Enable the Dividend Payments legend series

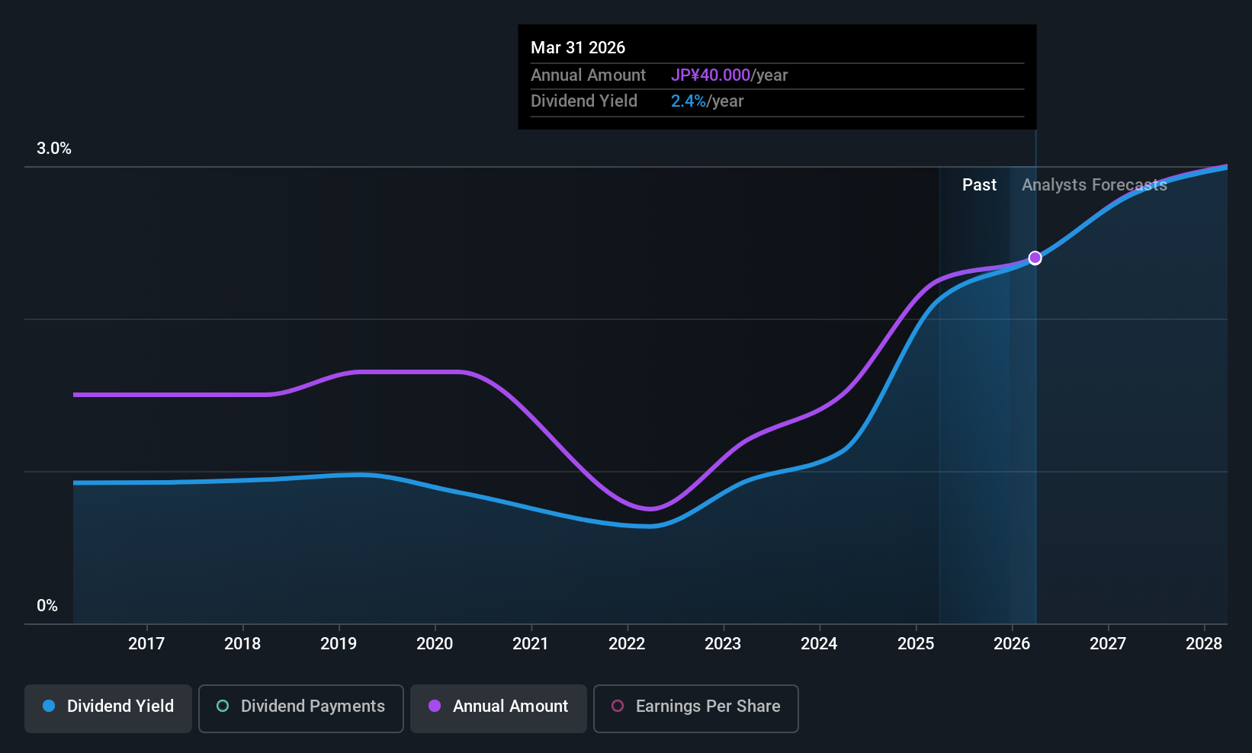click(301, 709)
